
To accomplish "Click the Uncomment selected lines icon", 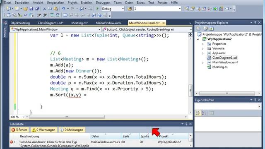I will pos(58,15).
